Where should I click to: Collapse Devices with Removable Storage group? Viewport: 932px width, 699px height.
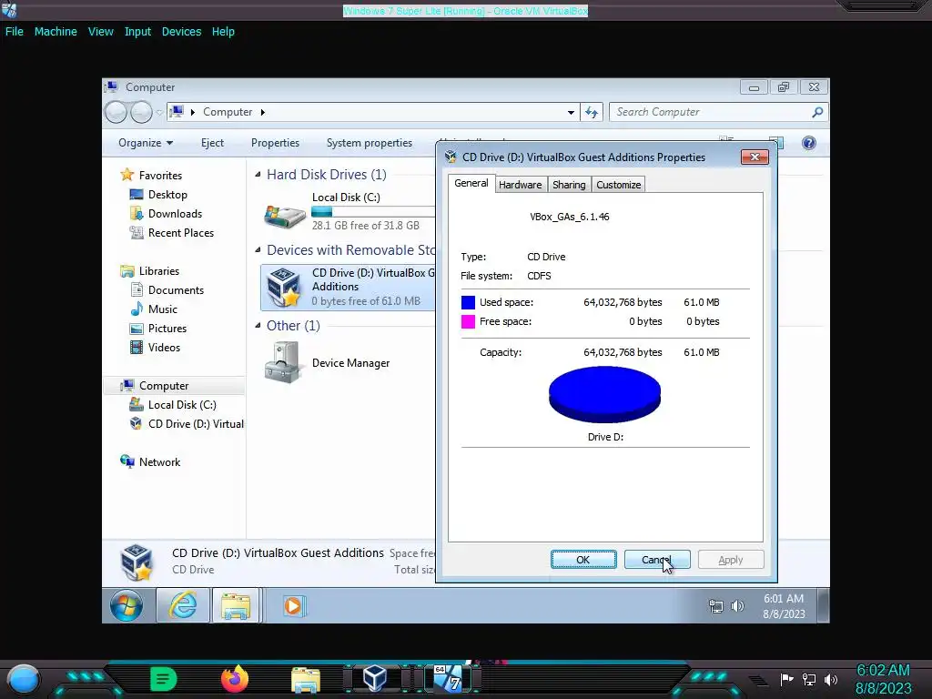[258, 249]
